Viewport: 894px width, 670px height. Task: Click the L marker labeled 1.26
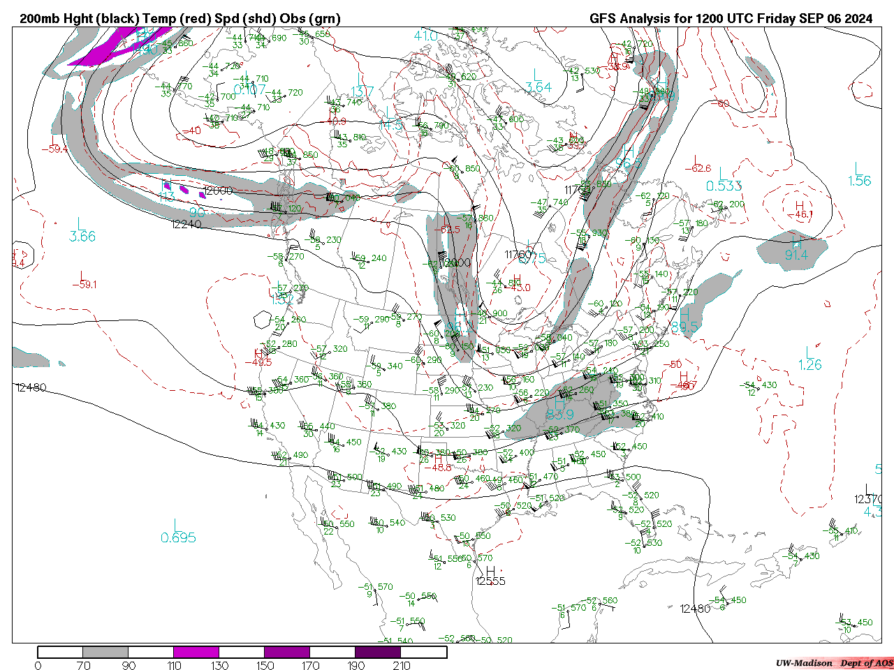pyautogui.click(x=809, y=352)
